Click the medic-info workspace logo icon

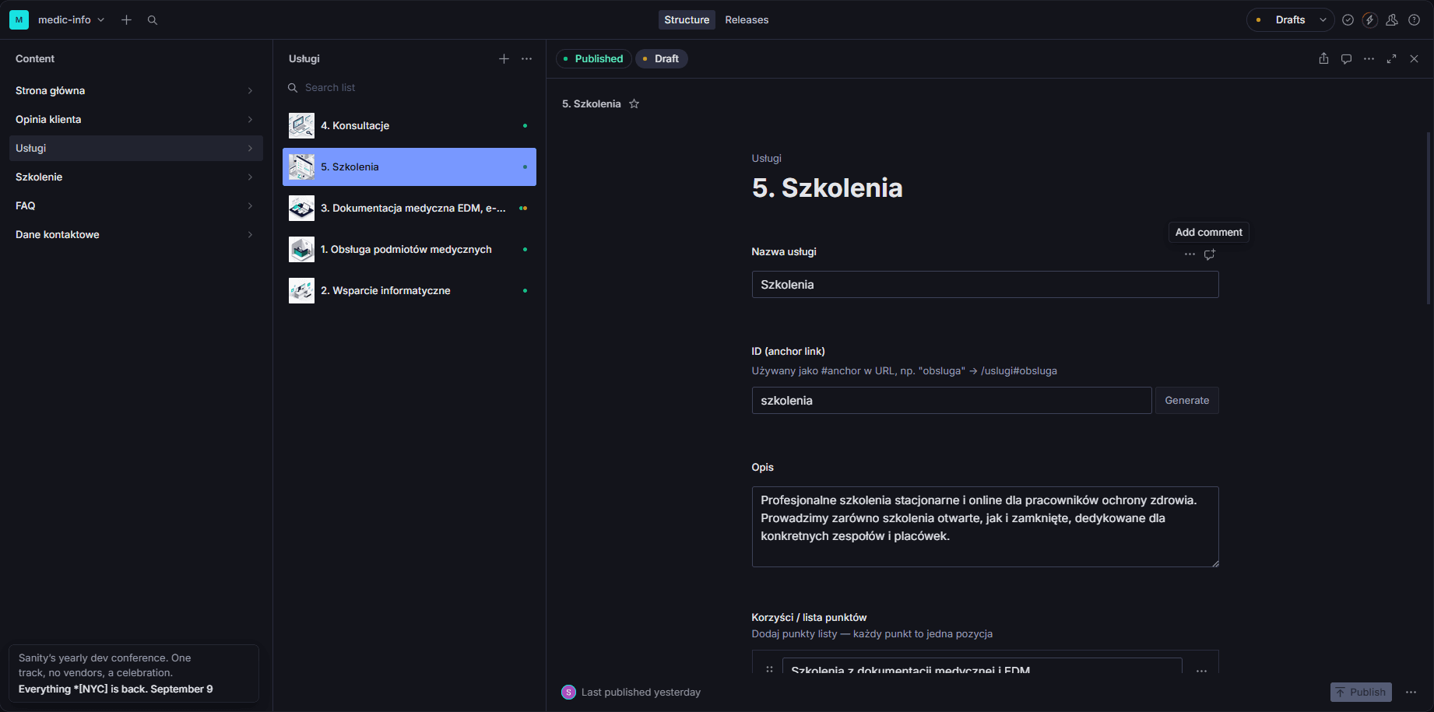(19, 19)
